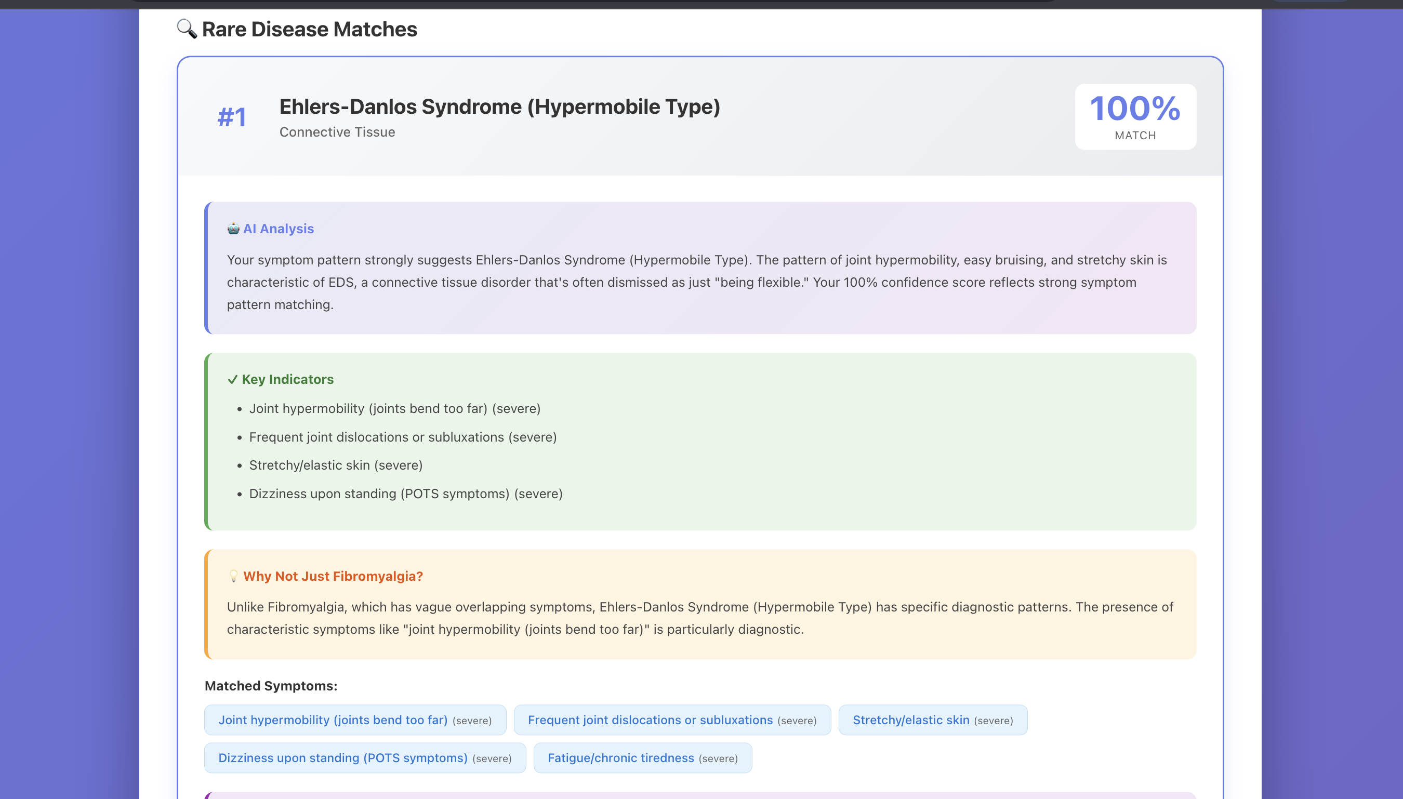Click the Rare Disease Matches page heading

point(309,29)
